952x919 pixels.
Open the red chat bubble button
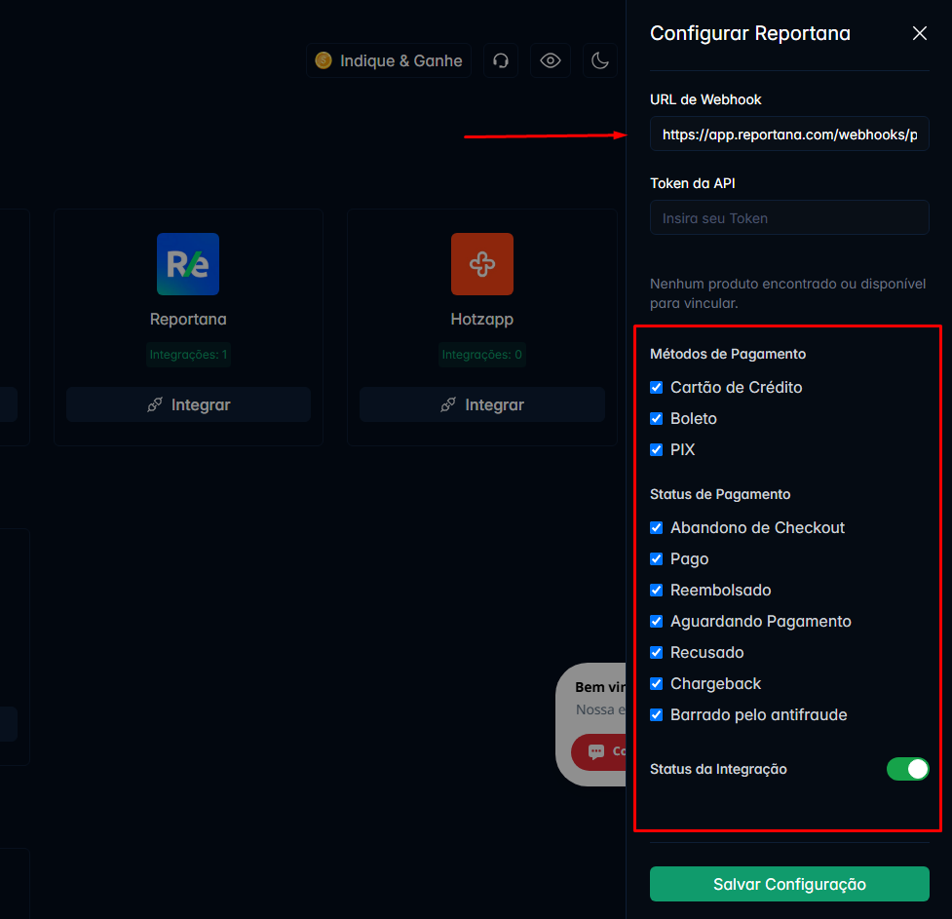[x=598, y=751]
